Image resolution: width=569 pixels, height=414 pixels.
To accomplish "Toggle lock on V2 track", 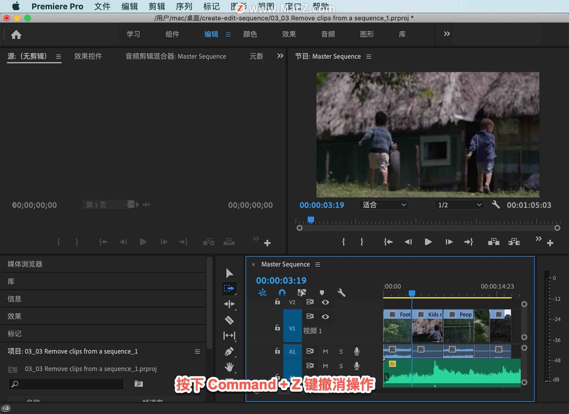I will click(277, 302).
